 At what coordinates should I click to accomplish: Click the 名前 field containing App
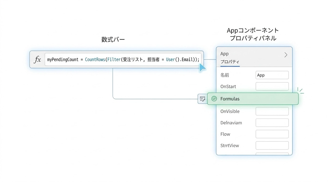[x=272, y=75]
